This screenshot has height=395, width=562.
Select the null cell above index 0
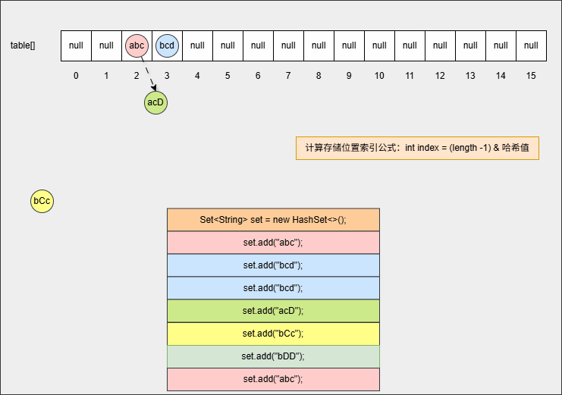click(76, 45)
